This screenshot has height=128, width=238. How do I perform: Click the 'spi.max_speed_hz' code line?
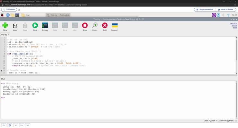[x=33, y=47]
